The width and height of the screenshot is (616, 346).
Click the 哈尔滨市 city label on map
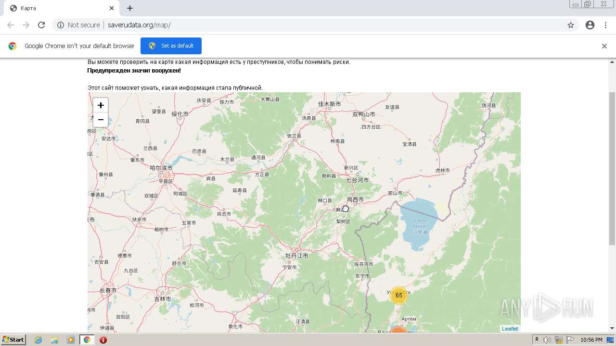tap(161, 168)
